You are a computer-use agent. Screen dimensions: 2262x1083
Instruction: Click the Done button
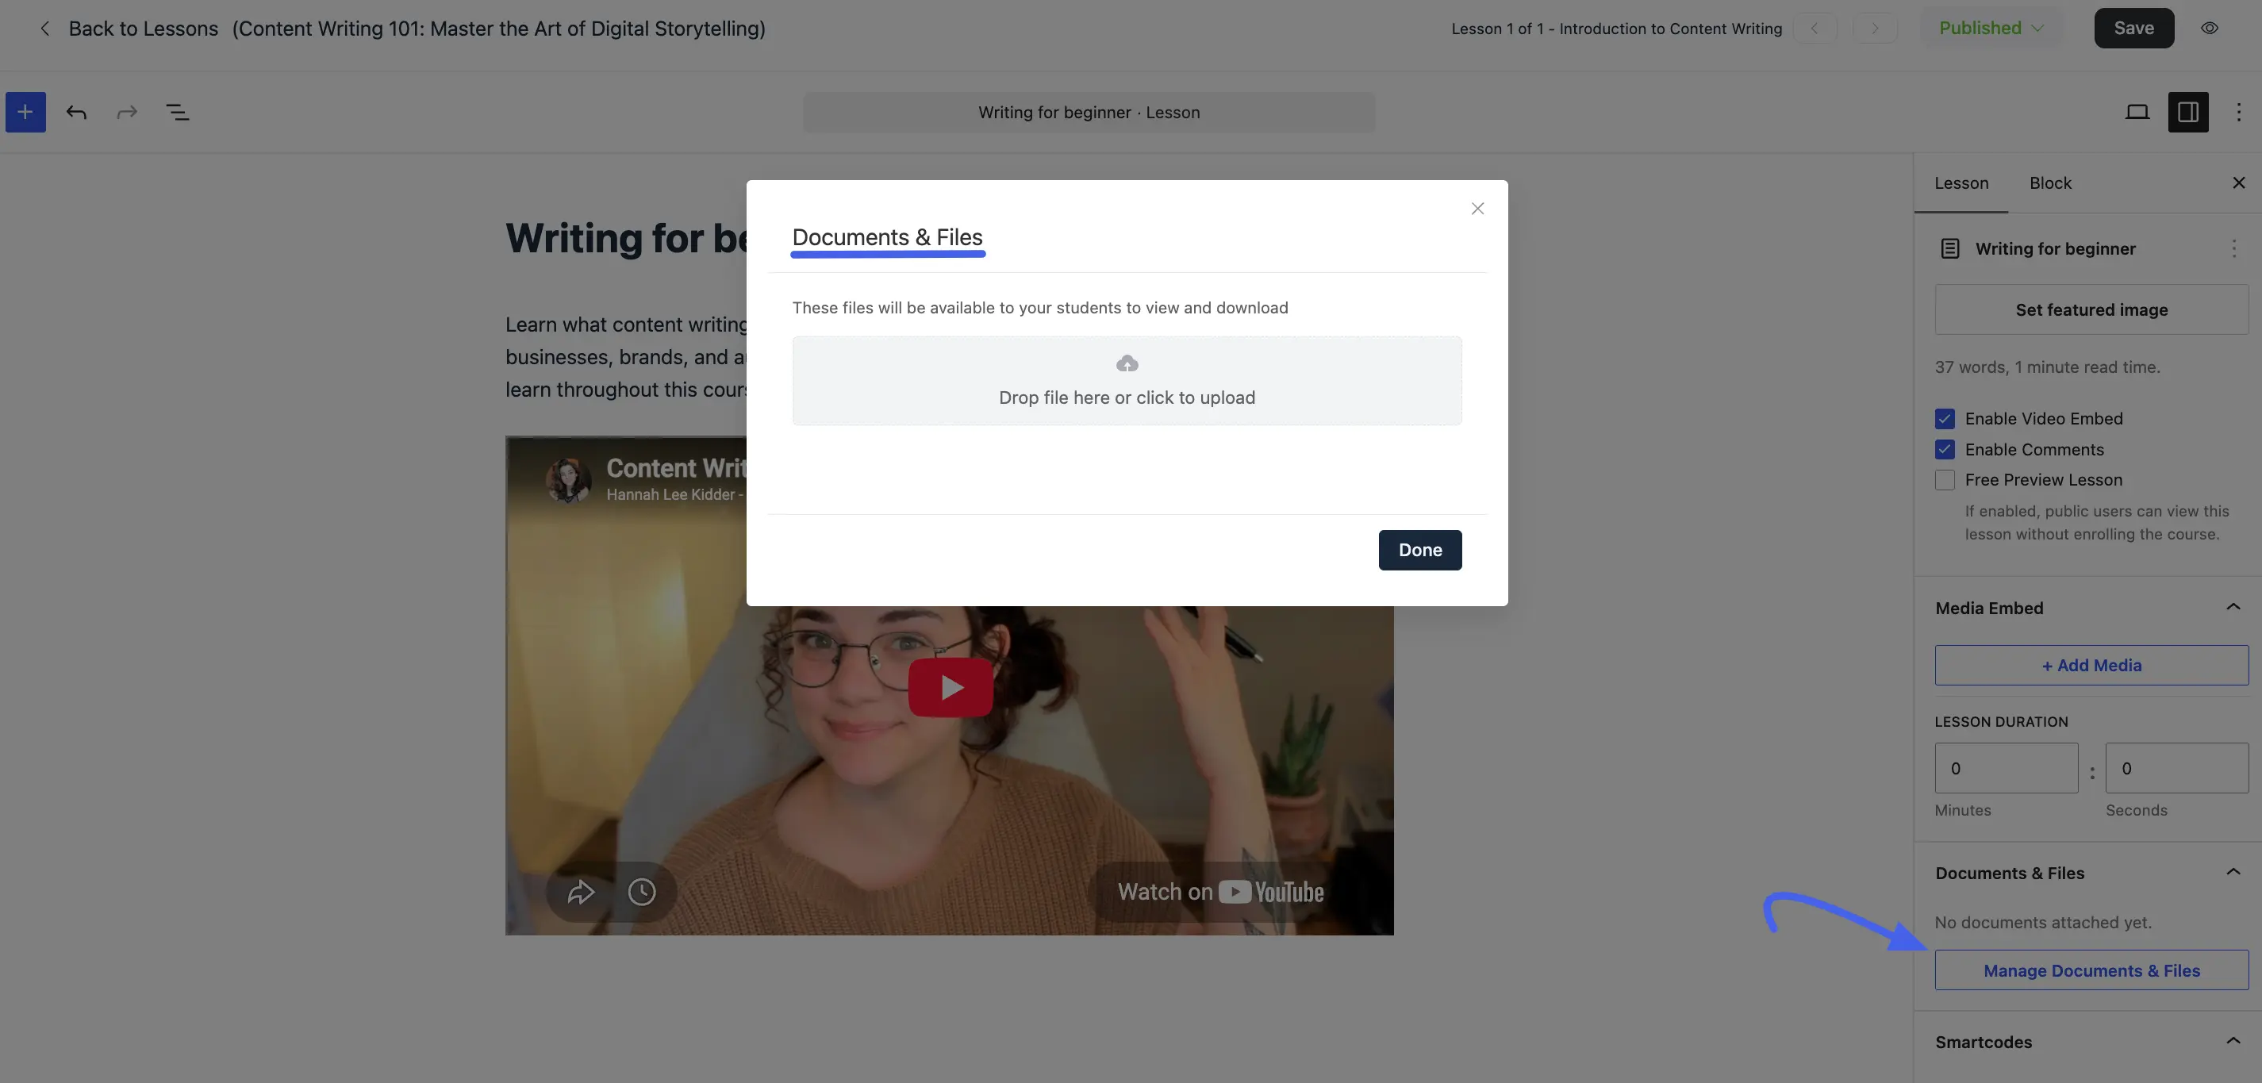(x=1420, y=550)
